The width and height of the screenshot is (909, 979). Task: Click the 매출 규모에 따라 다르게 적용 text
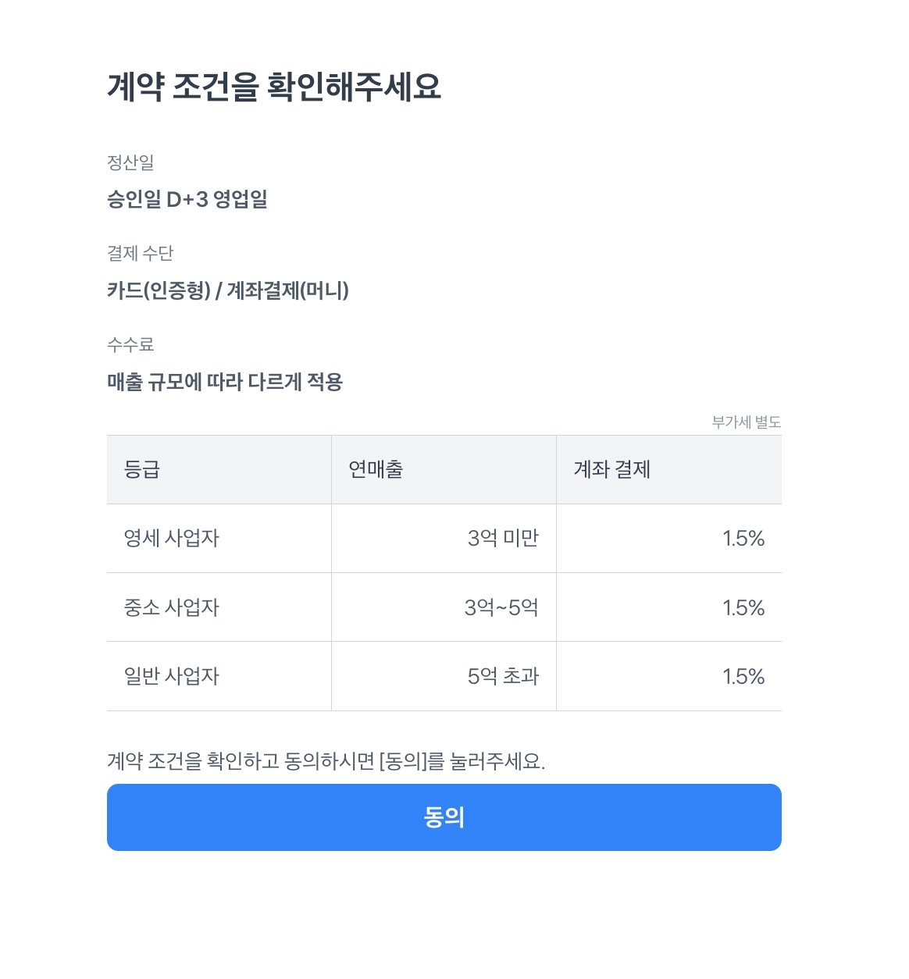pyautogui.click(x=225, y=382)
